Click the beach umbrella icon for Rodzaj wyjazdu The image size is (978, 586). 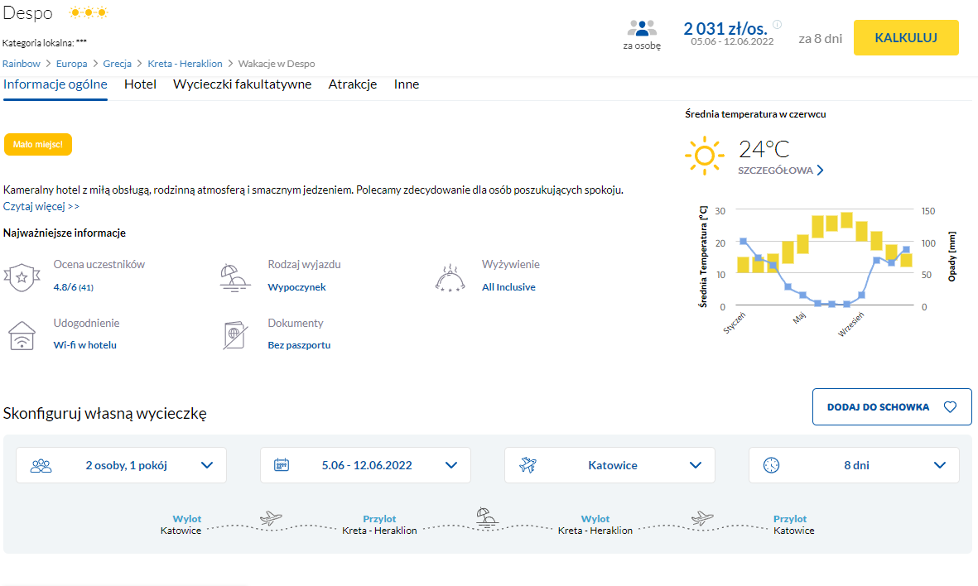235,277
